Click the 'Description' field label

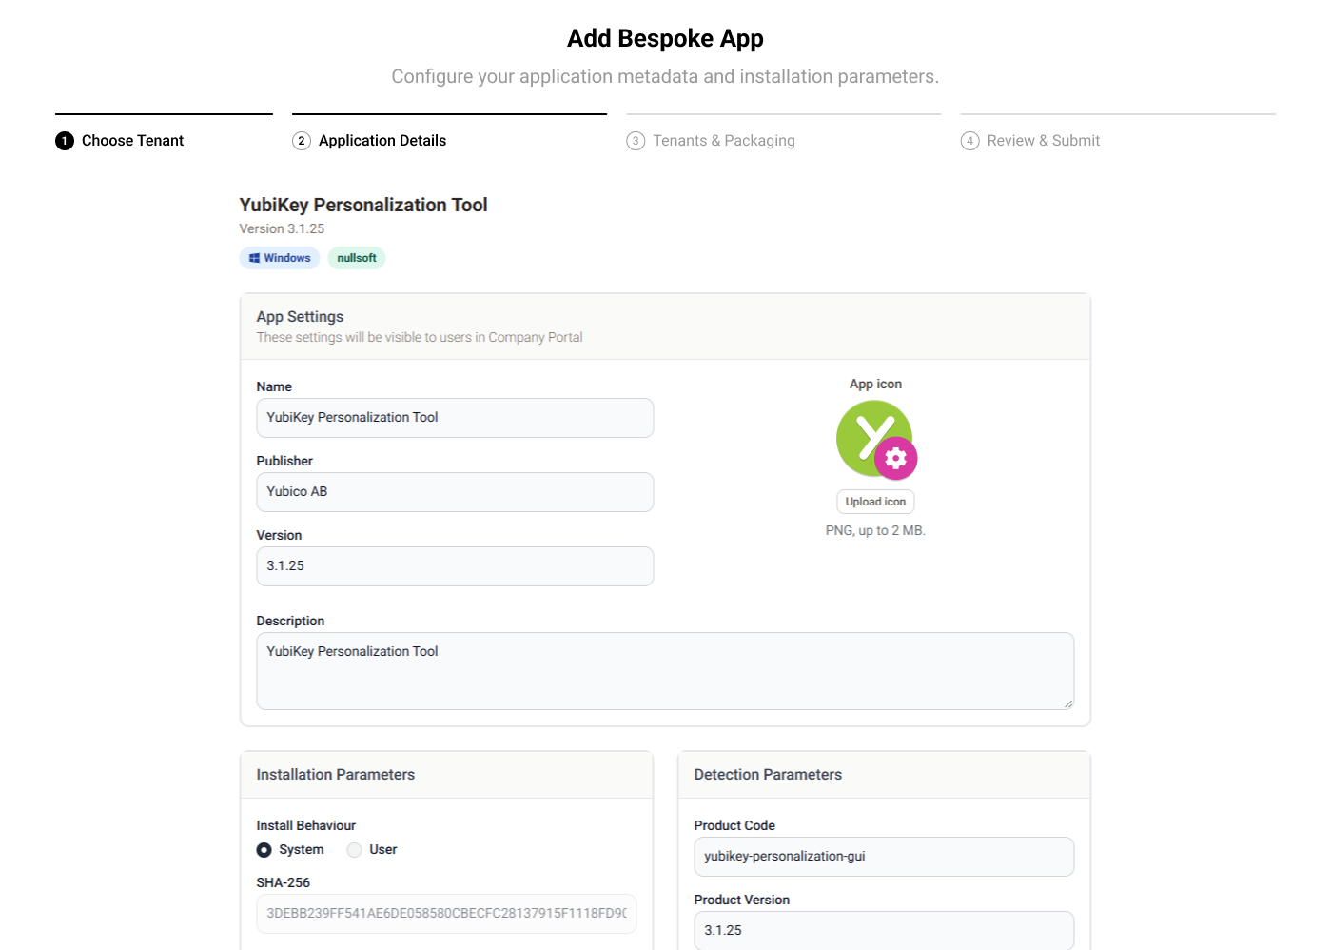coord(290,622)
